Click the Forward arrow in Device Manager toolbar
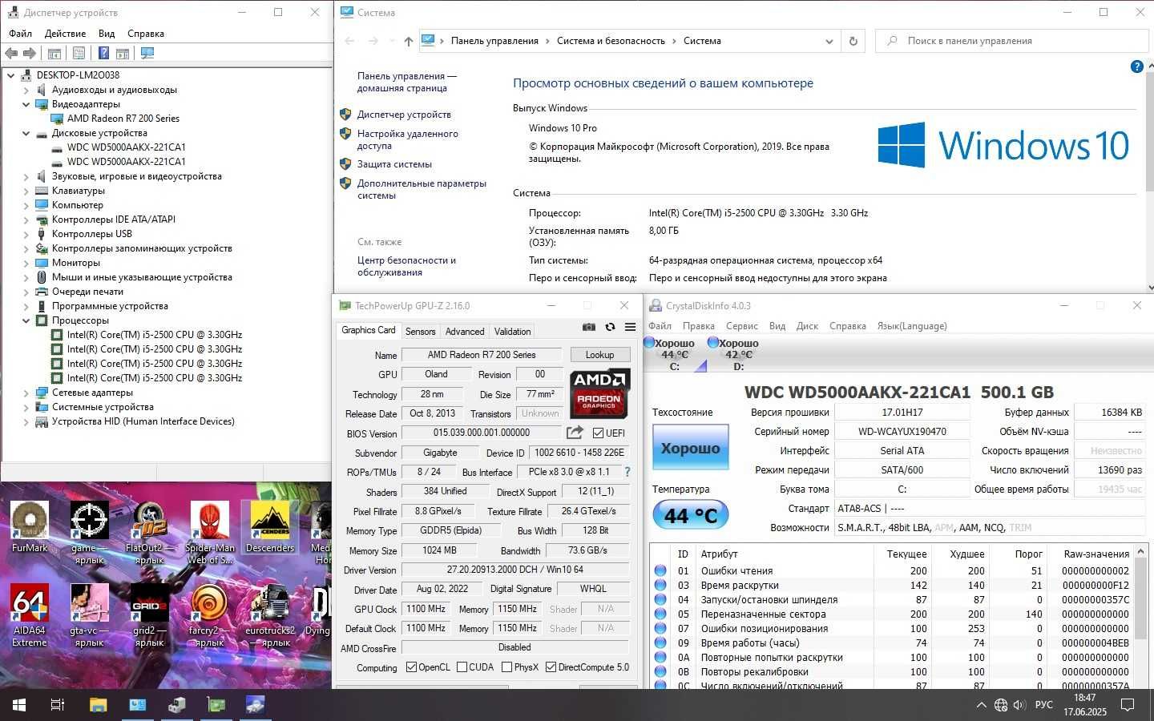Image resolution: width=1154 pixels, height=721 pixels. coord(30,53)
